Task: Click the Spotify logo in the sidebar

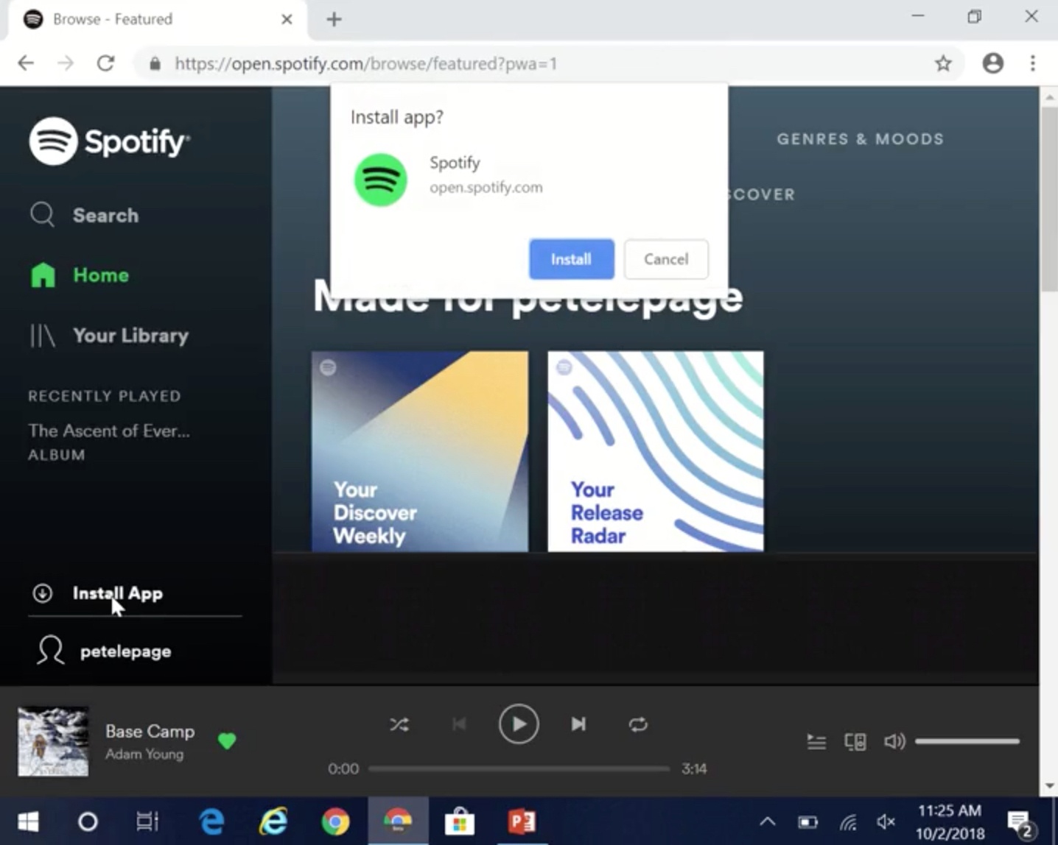Action: tap(110, 141)
